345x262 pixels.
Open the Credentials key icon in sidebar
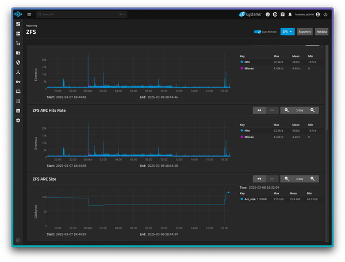pyautogui.click(x=18, y=82)
